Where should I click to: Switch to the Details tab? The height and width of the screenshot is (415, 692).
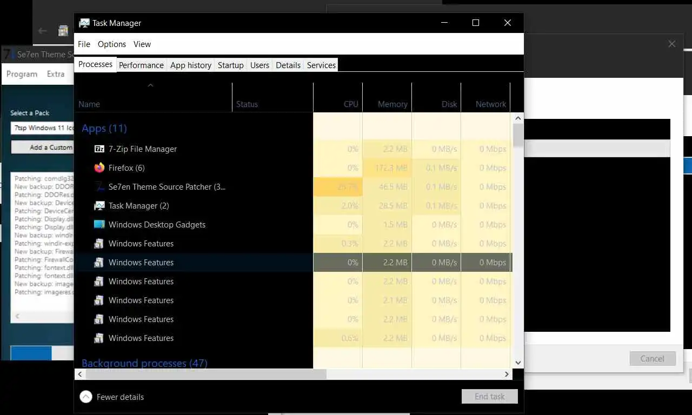[x=288, y=65]
